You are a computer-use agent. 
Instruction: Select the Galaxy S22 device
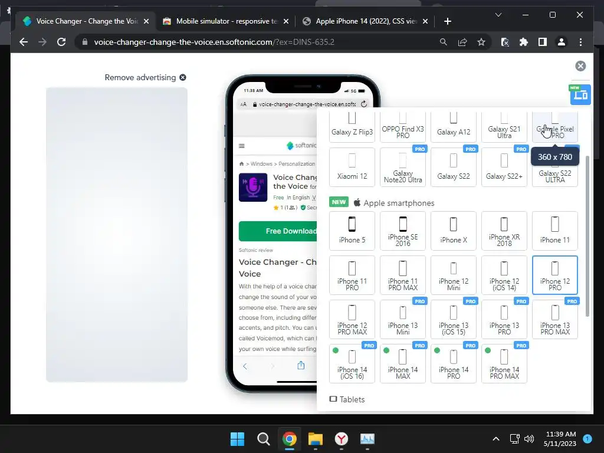tap(454, 167)
